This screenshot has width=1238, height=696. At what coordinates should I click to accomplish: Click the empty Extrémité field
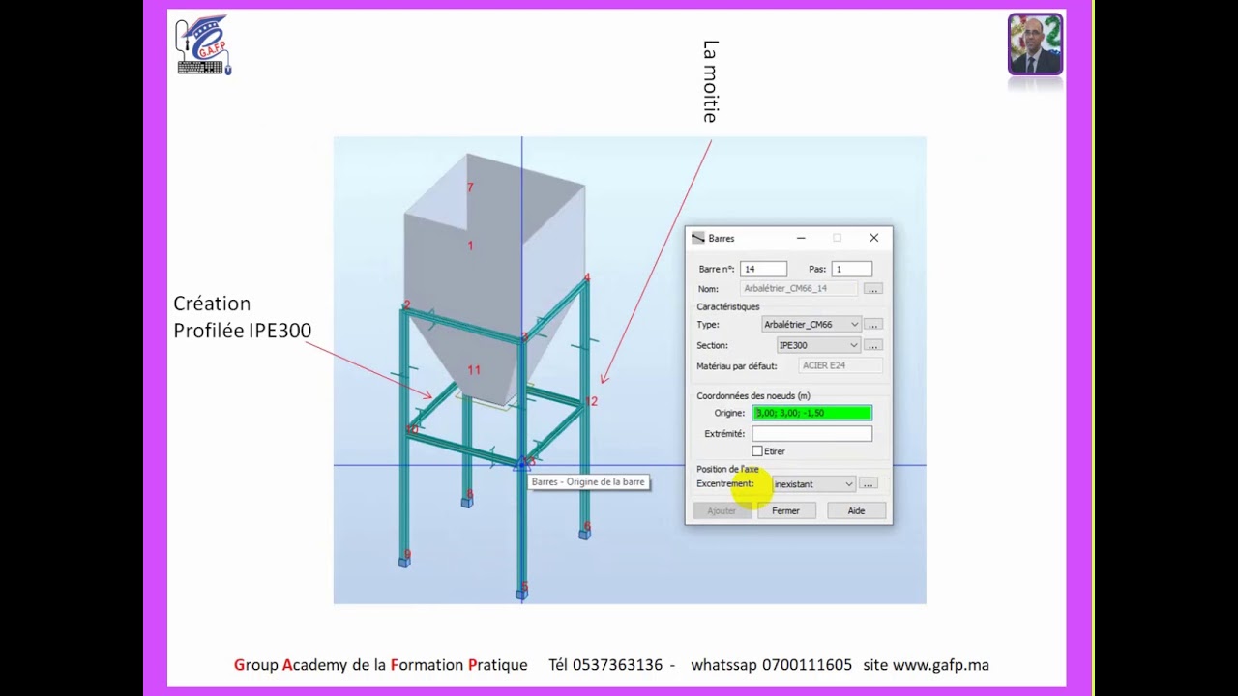812,434
